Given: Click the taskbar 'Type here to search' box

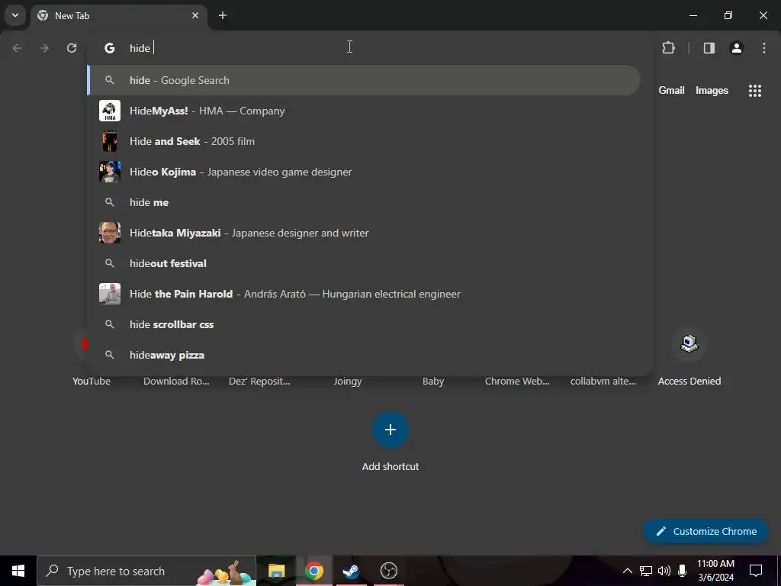Looking at the screenshot, I should 146,571.
